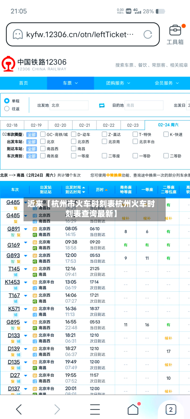This screenshot has height=419, width=190.
Task: Check the T-特快 train type box
Action: coord(135,134)
